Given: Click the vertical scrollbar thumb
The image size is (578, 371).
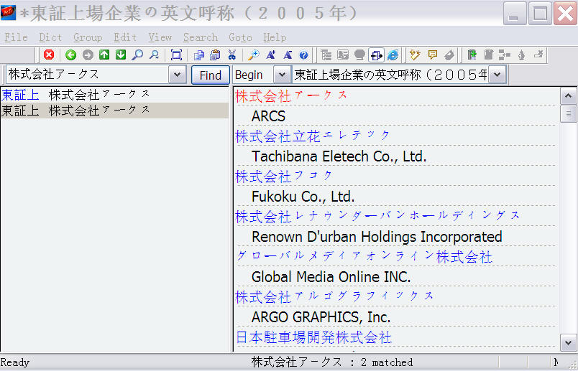Looking at the screenshot, I should 569,114.
